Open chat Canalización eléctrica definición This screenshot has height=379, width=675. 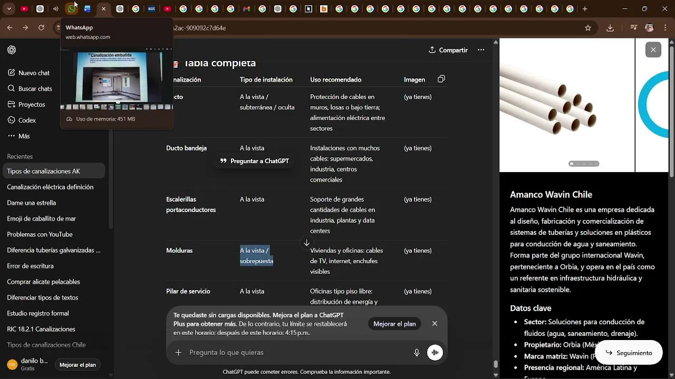coord(54,187)
